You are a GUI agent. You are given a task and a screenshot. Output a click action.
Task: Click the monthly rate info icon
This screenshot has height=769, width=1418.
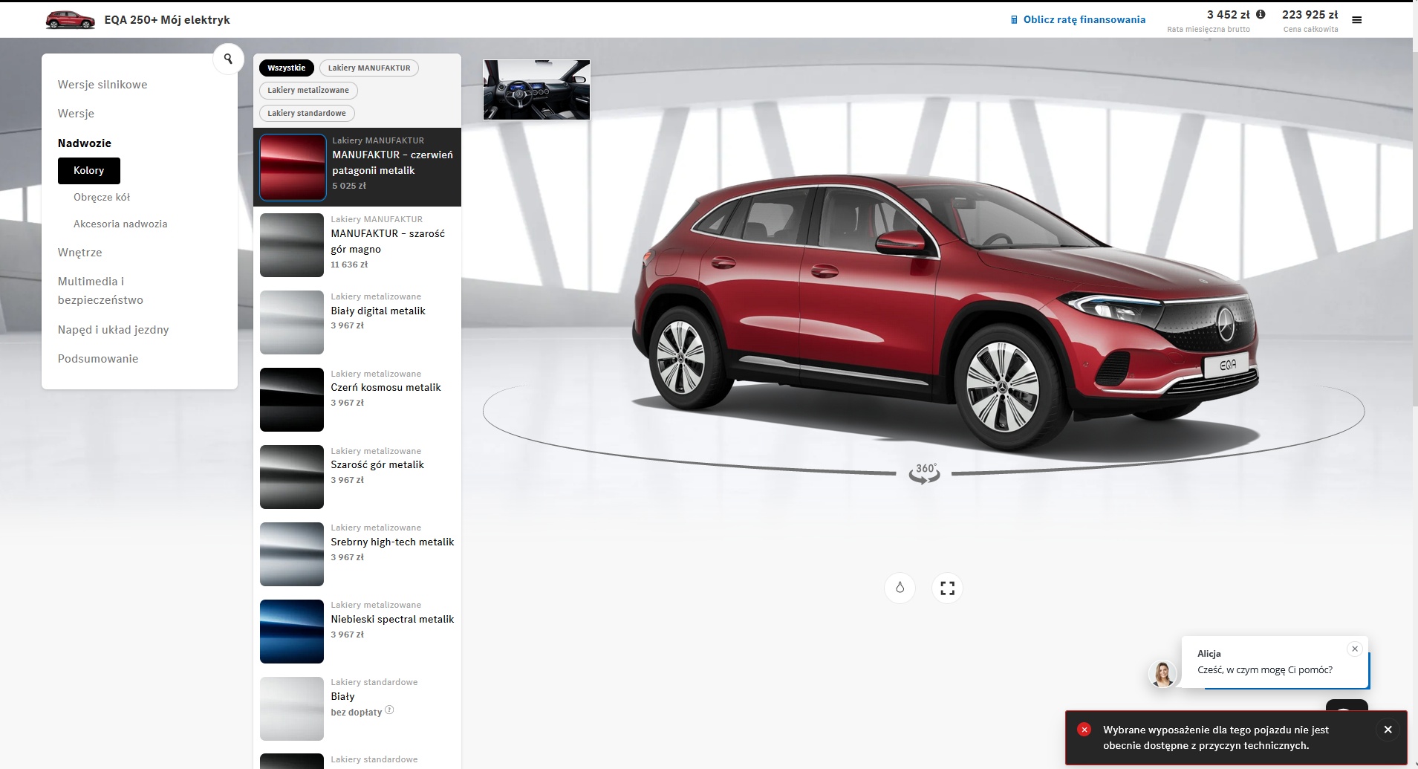pos(1261,14)
